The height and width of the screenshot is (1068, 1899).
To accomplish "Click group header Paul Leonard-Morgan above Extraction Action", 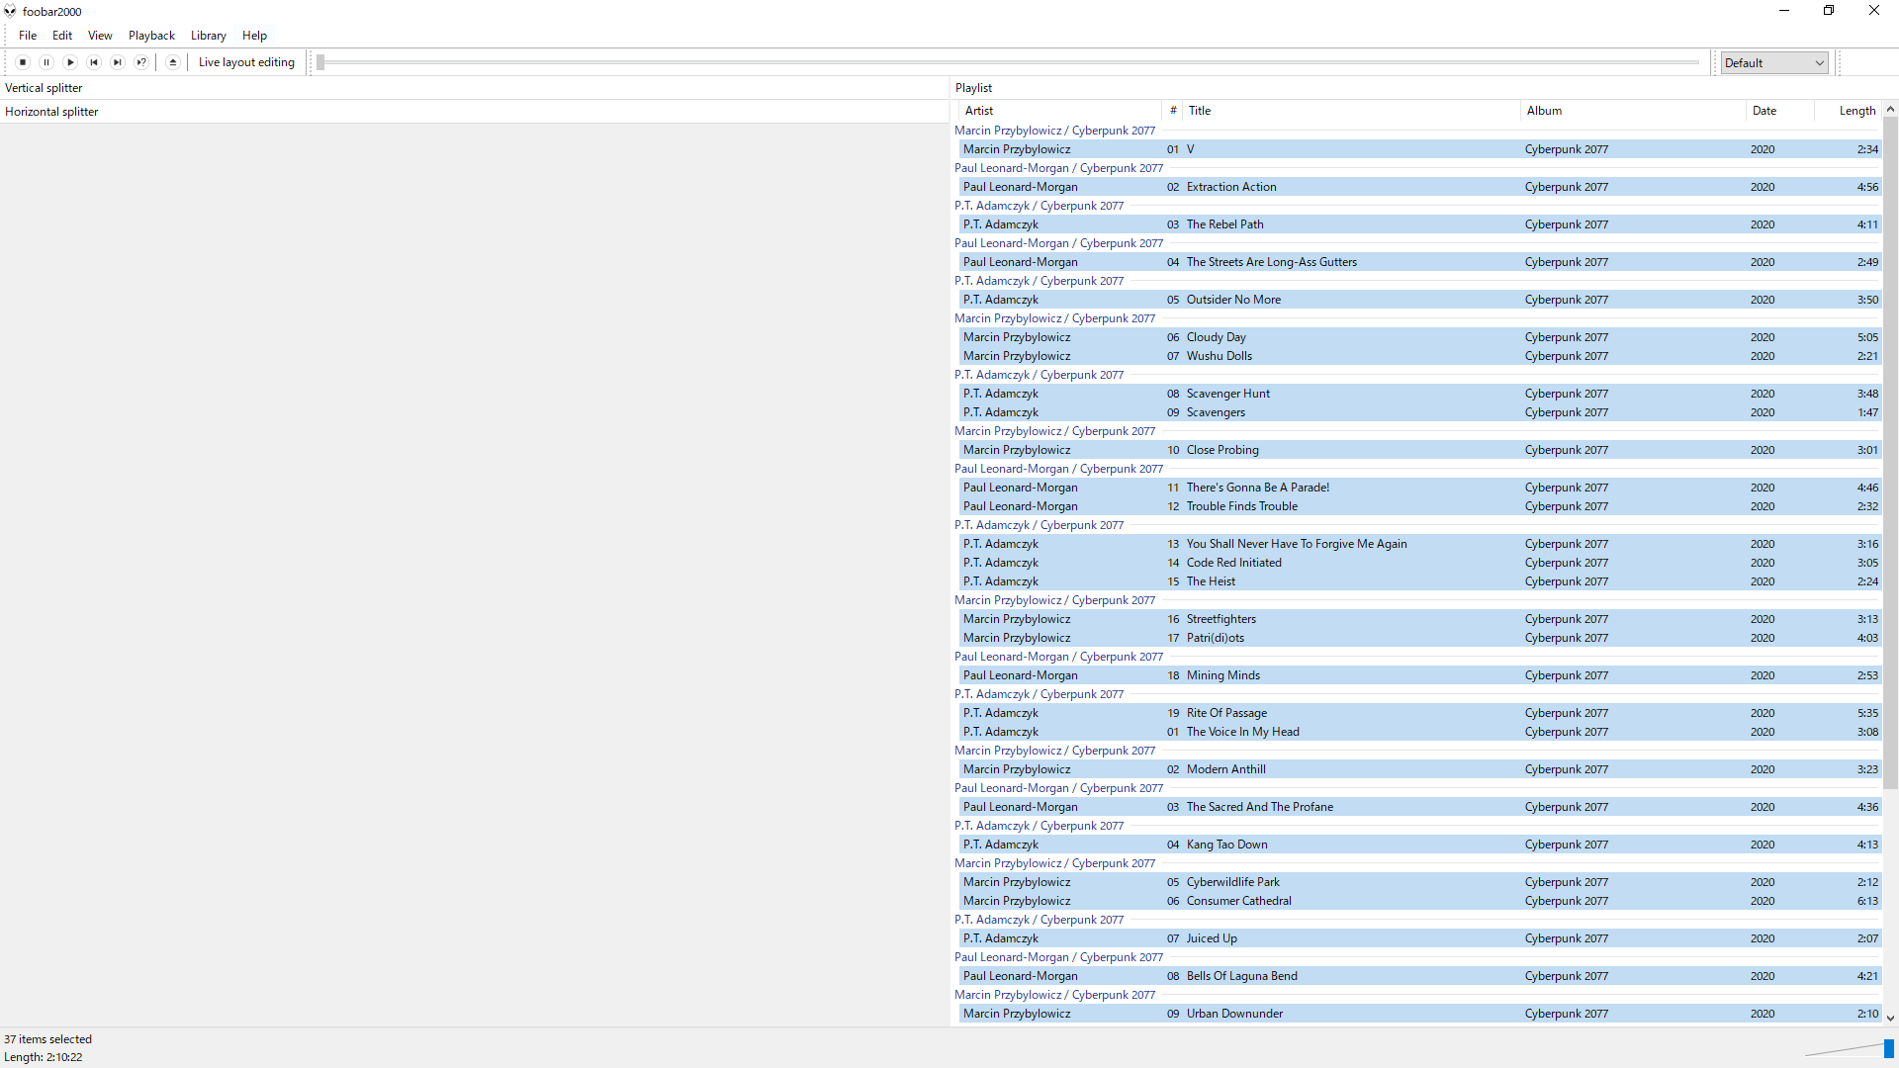I will [x=1058, y=168].
